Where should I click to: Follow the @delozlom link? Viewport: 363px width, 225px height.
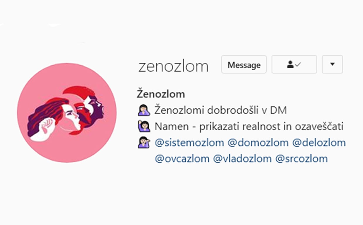point(319,143)
